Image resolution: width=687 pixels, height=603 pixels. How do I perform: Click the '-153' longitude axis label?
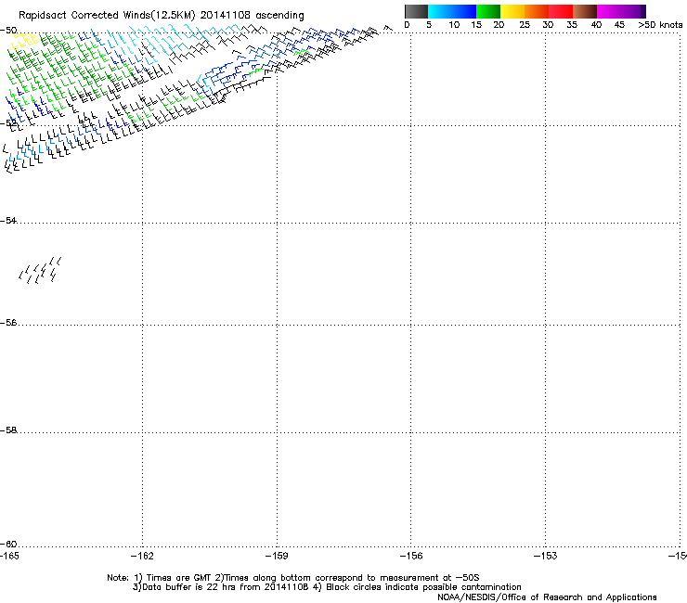click(x=546, y=556)
